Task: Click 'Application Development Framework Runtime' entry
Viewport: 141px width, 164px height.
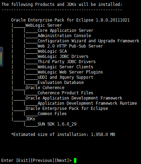Action: [x=87, y=103]
